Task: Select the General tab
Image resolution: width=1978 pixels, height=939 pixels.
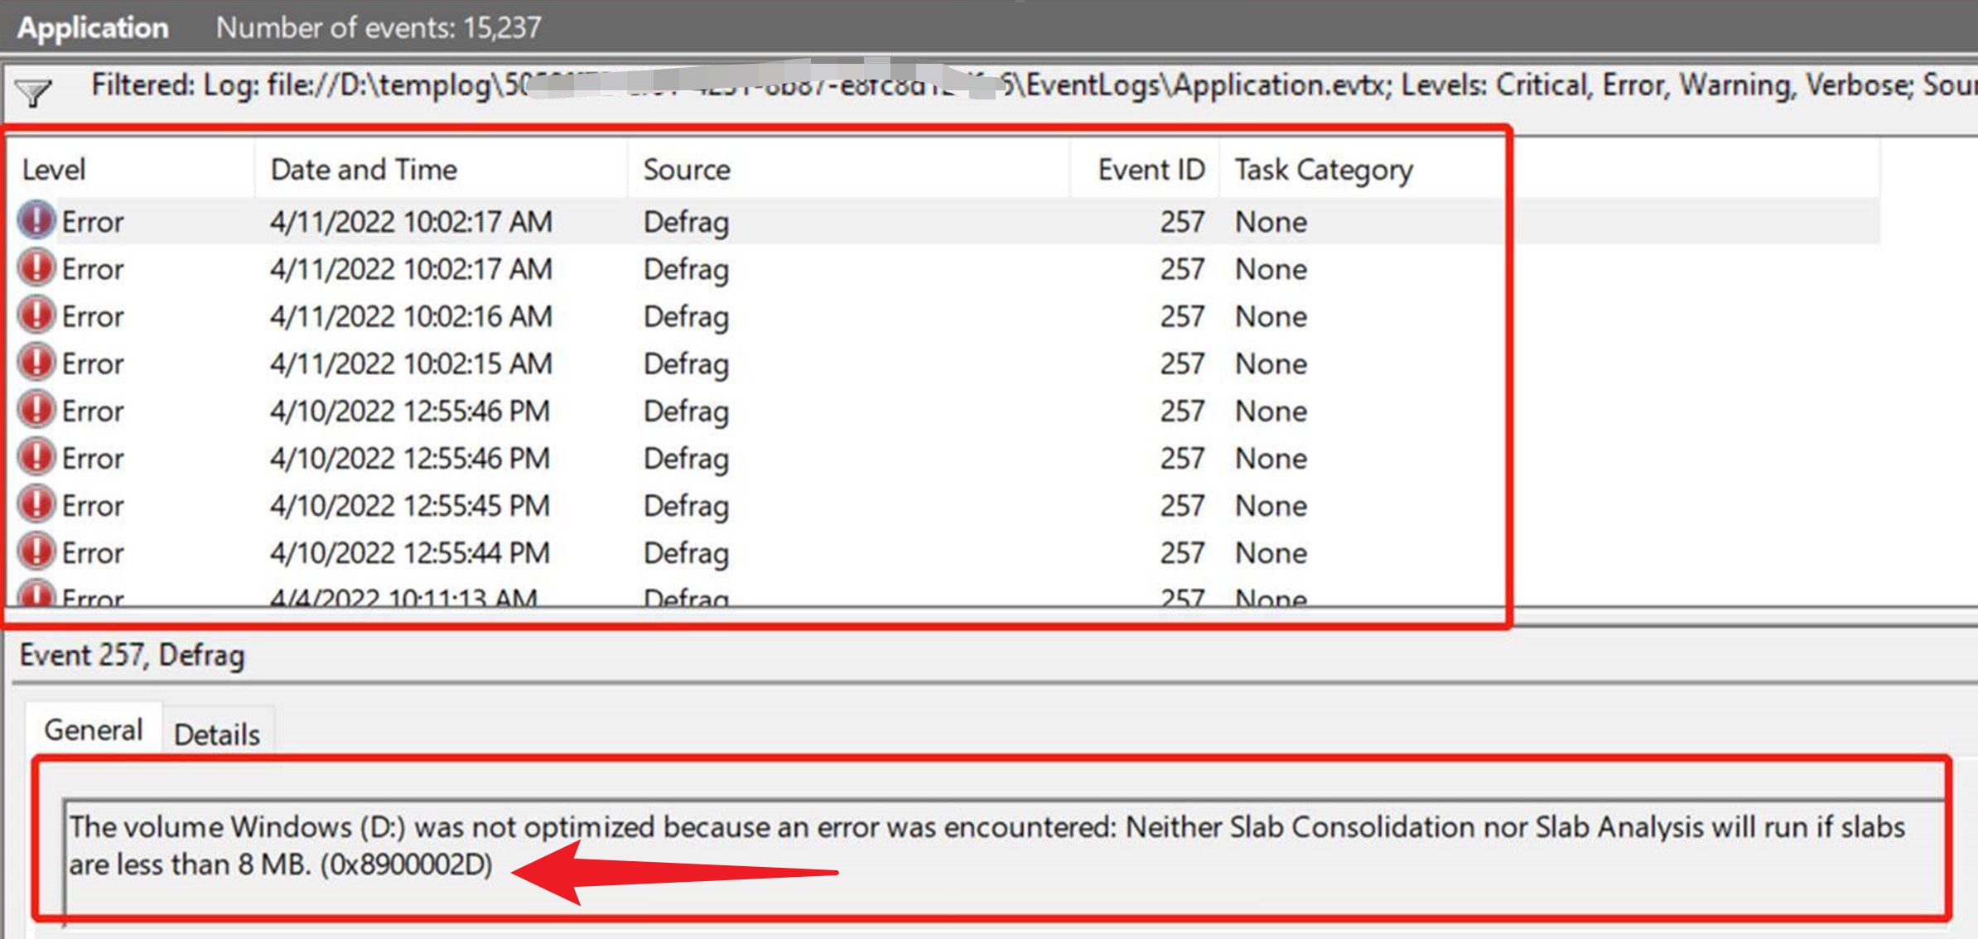Action: [x=94, y=730]
